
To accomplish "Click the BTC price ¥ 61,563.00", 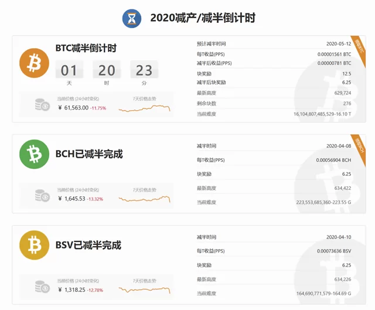I will coord(73,108).
